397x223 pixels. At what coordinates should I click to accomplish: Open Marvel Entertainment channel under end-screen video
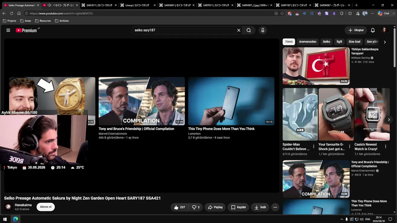click(x=113, y=134)
